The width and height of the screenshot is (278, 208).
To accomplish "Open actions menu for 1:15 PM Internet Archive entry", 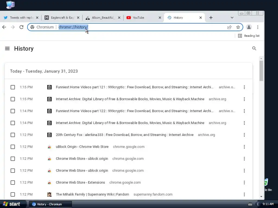I will pos(244,99).
